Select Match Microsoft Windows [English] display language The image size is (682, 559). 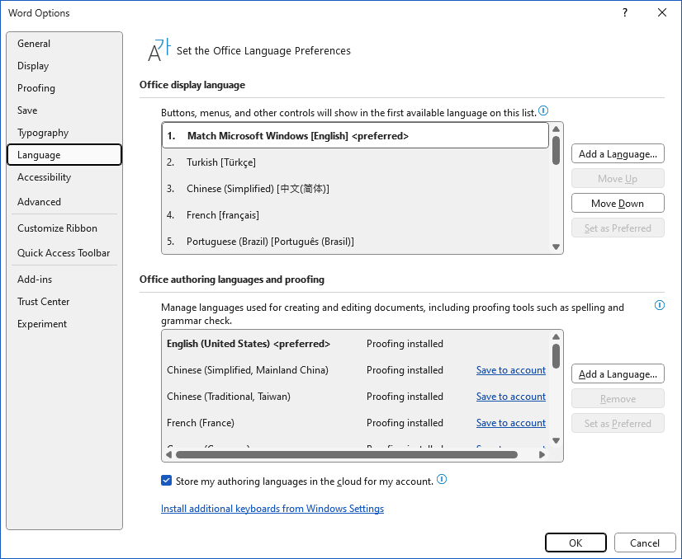click(355, 136)
